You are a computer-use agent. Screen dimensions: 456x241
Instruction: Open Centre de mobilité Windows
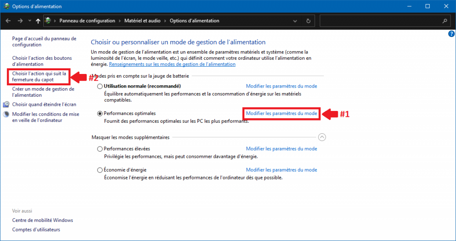42,220
